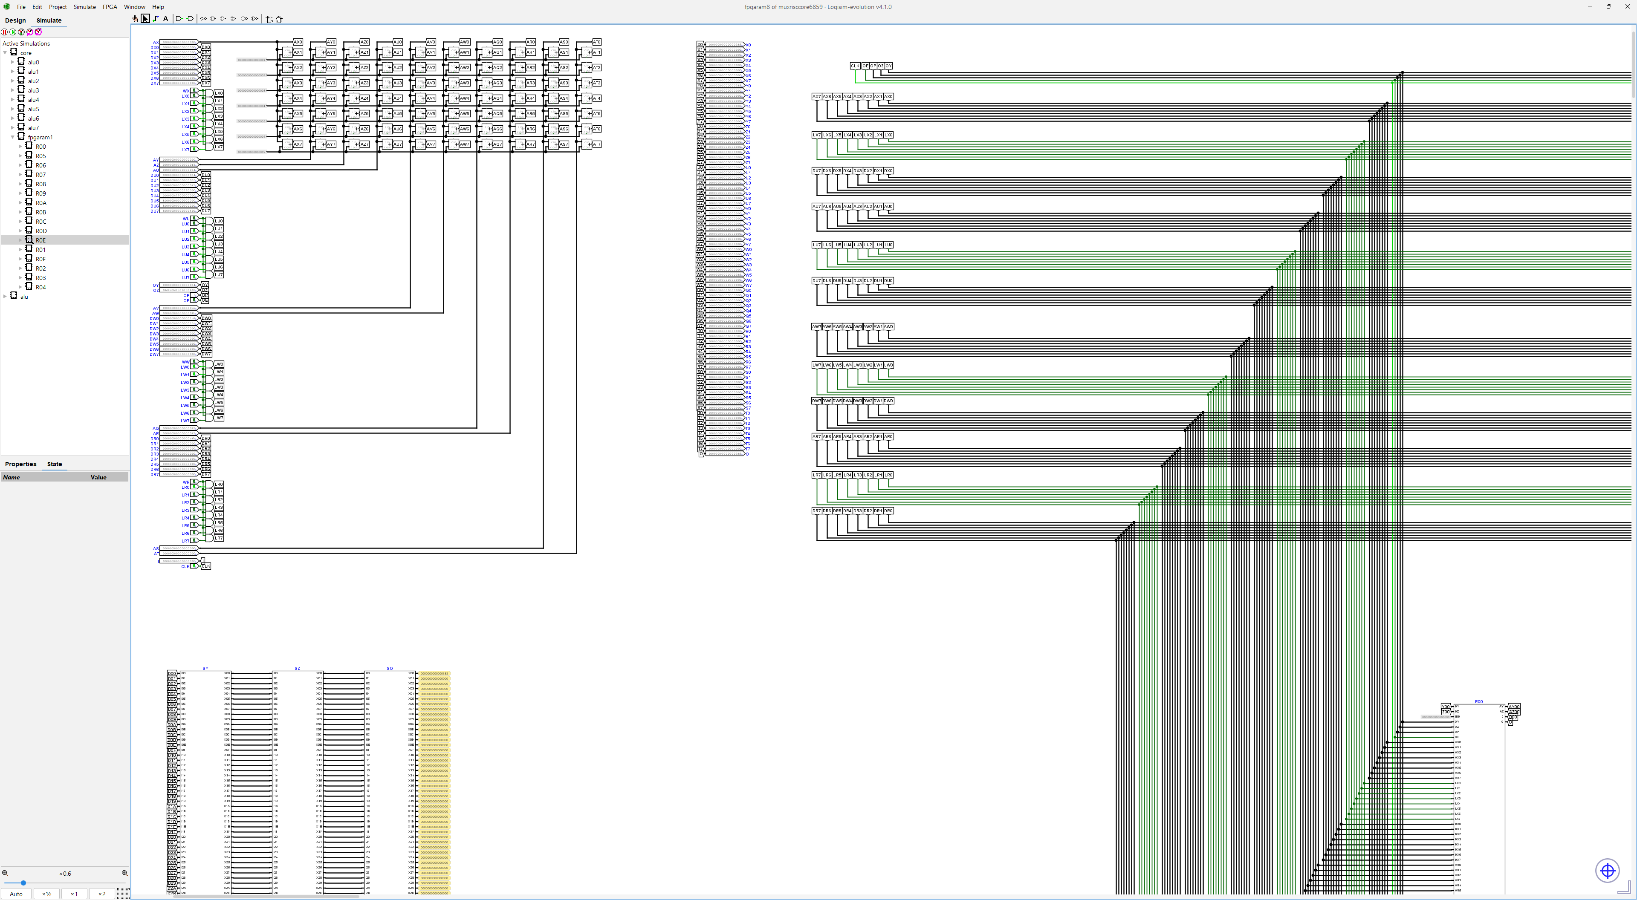Expand the R04 tree node
Image resolution: width=1637 pixels, height=900 pixels.
20,287
